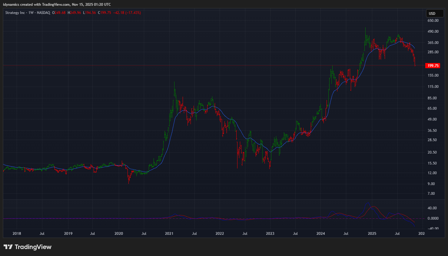Click the 2021 label on time axis
This screenshot has width=448, height=256.
[169, 234]
